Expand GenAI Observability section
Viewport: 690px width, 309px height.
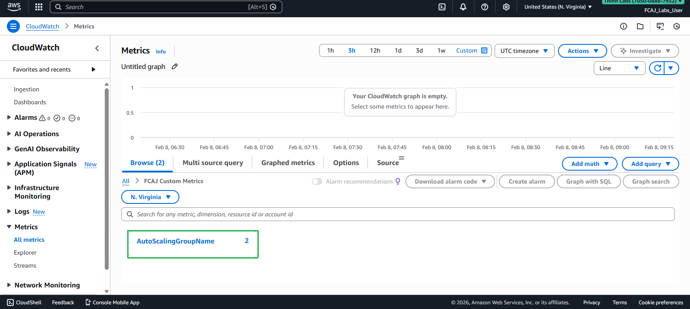(9, 149)
